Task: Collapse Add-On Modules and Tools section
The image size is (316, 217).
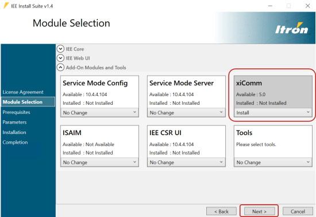Action: coord(60,68)
